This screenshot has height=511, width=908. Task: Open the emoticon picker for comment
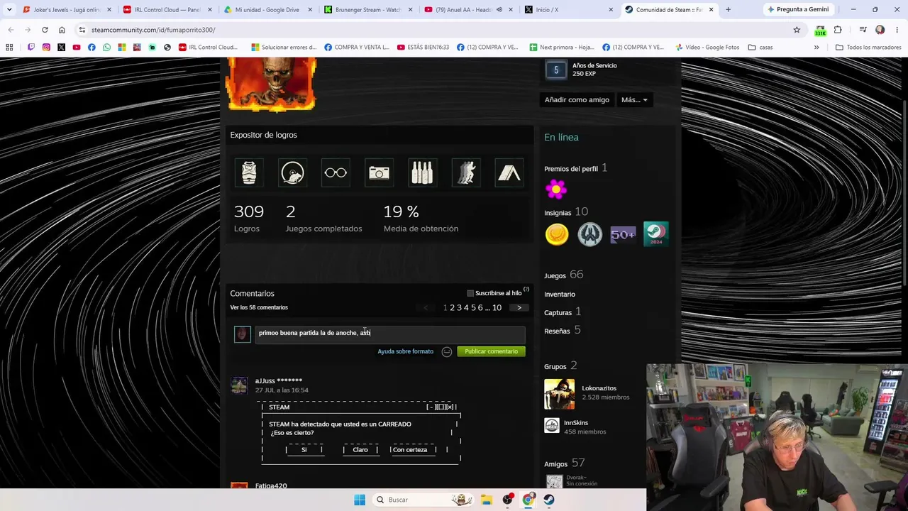[447, 351]
